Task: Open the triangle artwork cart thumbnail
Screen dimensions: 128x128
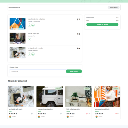Action: coord(18,24)
